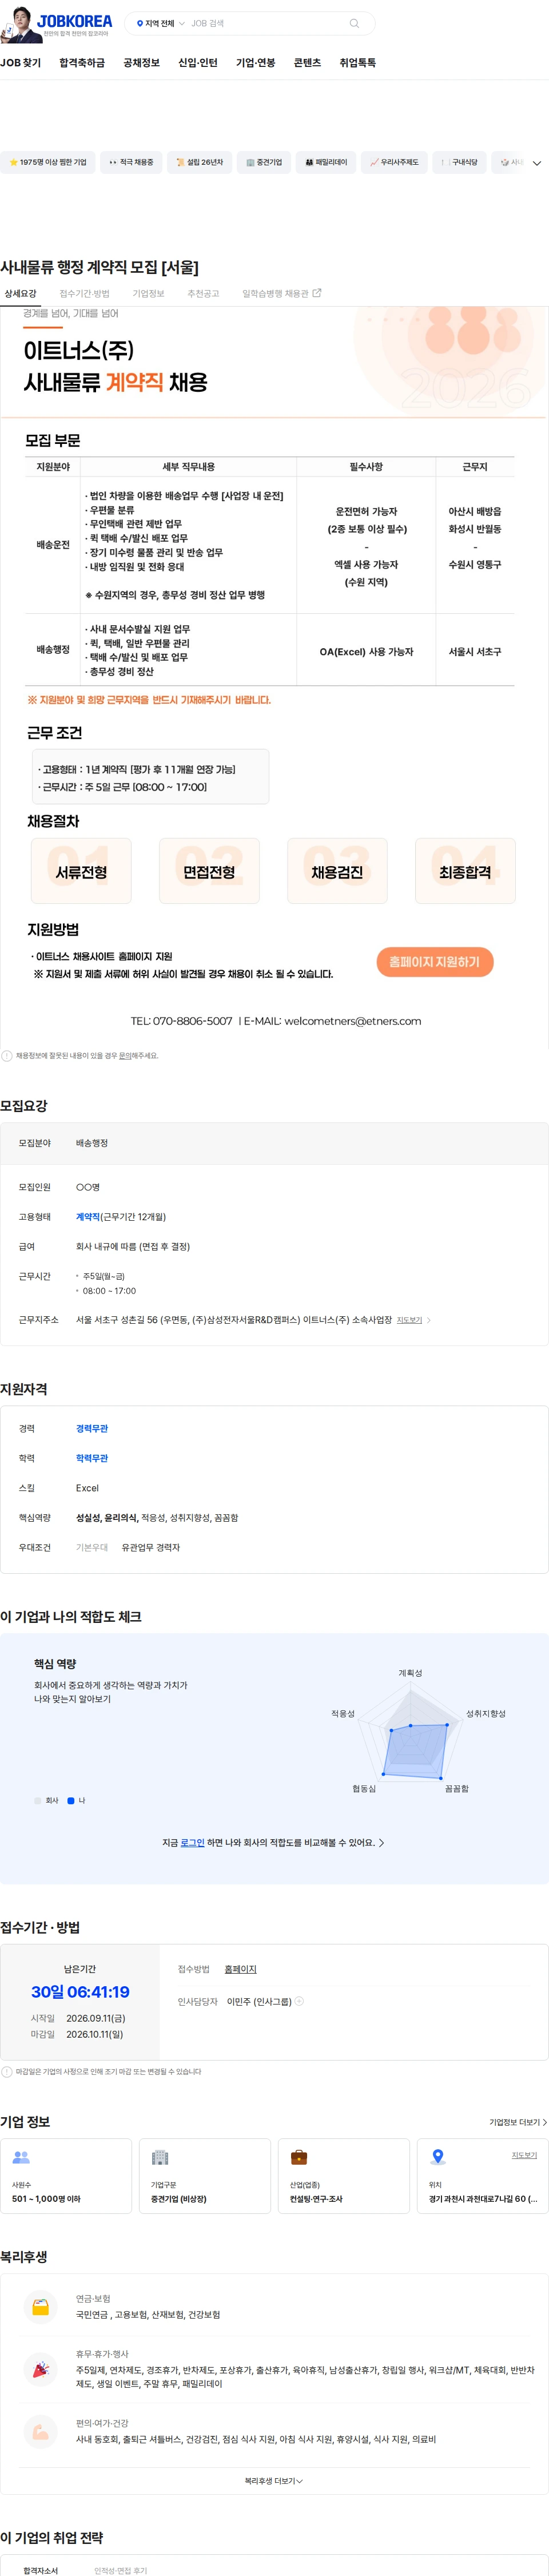This screenshot has width=549, height=2576.
Task: Select the 패밀리데이 tag
Action: [326, 162]
